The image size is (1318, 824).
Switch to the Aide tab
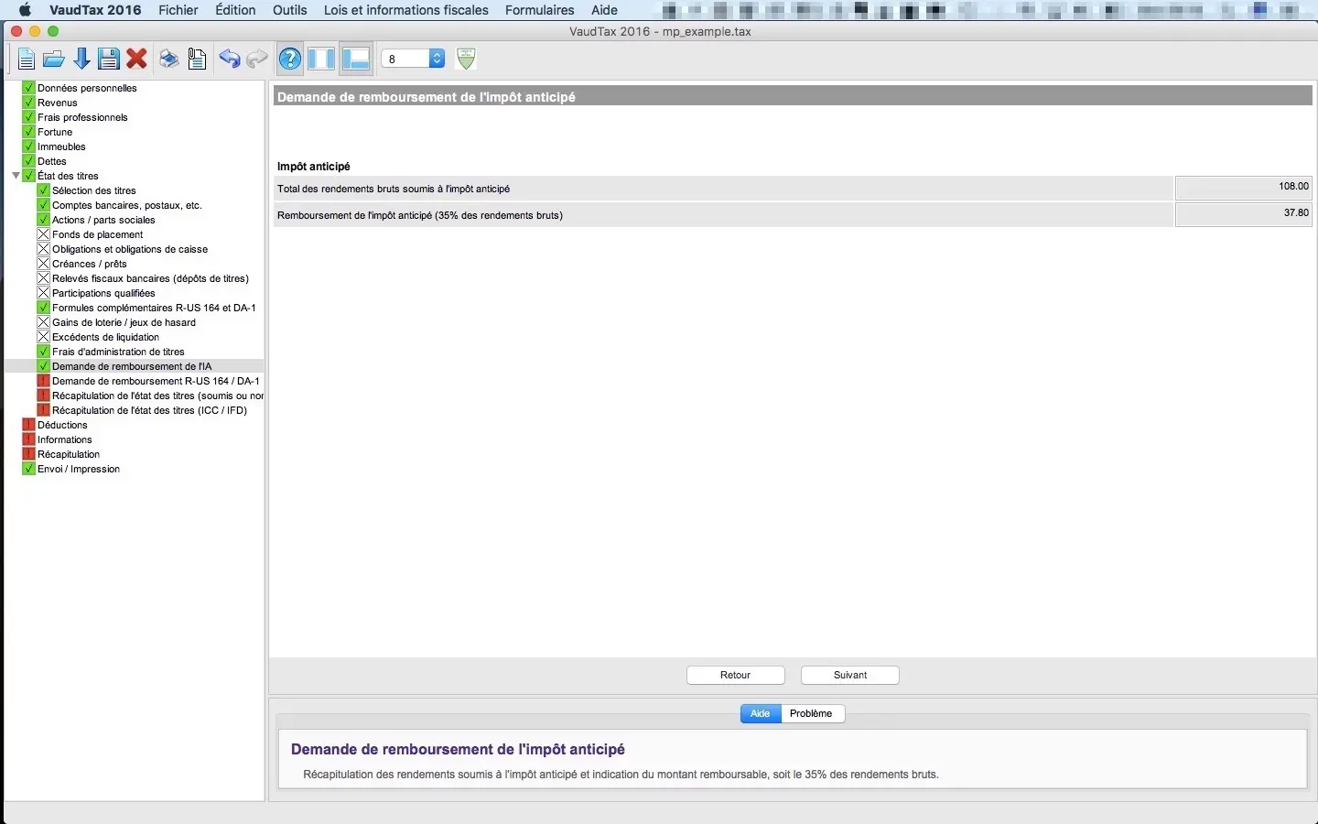pyautogui.click(x=761, y=713)
